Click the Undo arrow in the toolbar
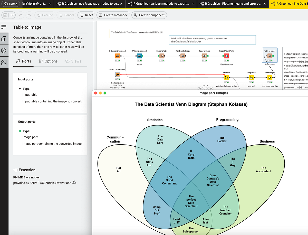The width and height of the screenshot is (308, 235). [x=20, y=15]
